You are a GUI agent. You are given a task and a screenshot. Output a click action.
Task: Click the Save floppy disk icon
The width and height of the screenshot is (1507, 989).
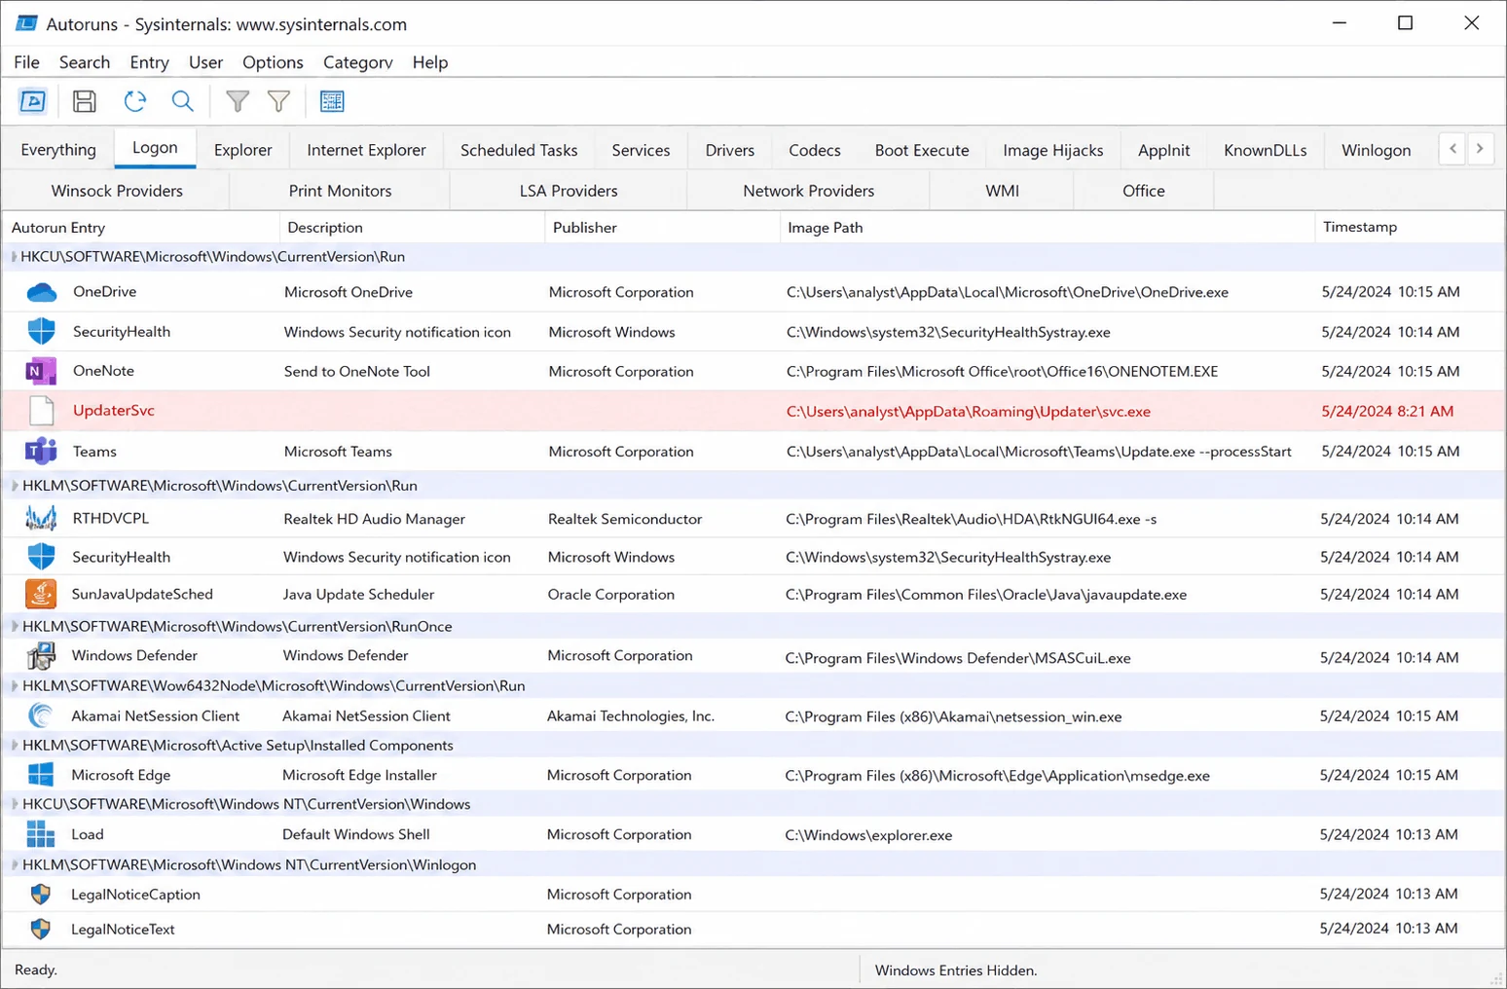[x=85, y=101]
